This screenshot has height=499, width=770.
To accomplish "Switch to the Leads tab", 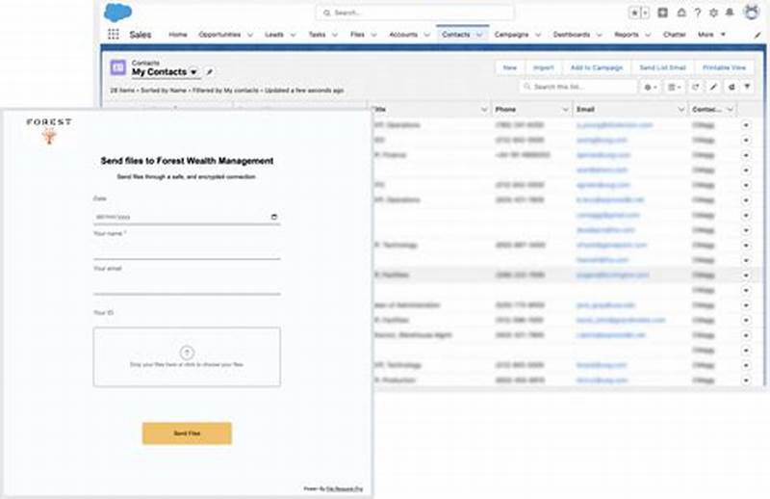I will [x=274, y=35].
